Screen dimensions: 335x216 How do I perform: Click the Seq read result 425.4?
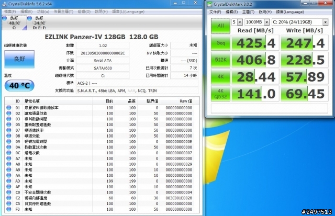255,43
